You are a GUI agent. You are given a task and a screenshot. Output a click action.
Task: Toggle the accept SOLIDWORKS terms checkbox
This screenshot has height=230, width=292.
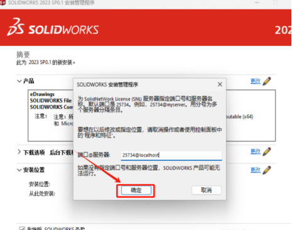[x=22, y=228]
